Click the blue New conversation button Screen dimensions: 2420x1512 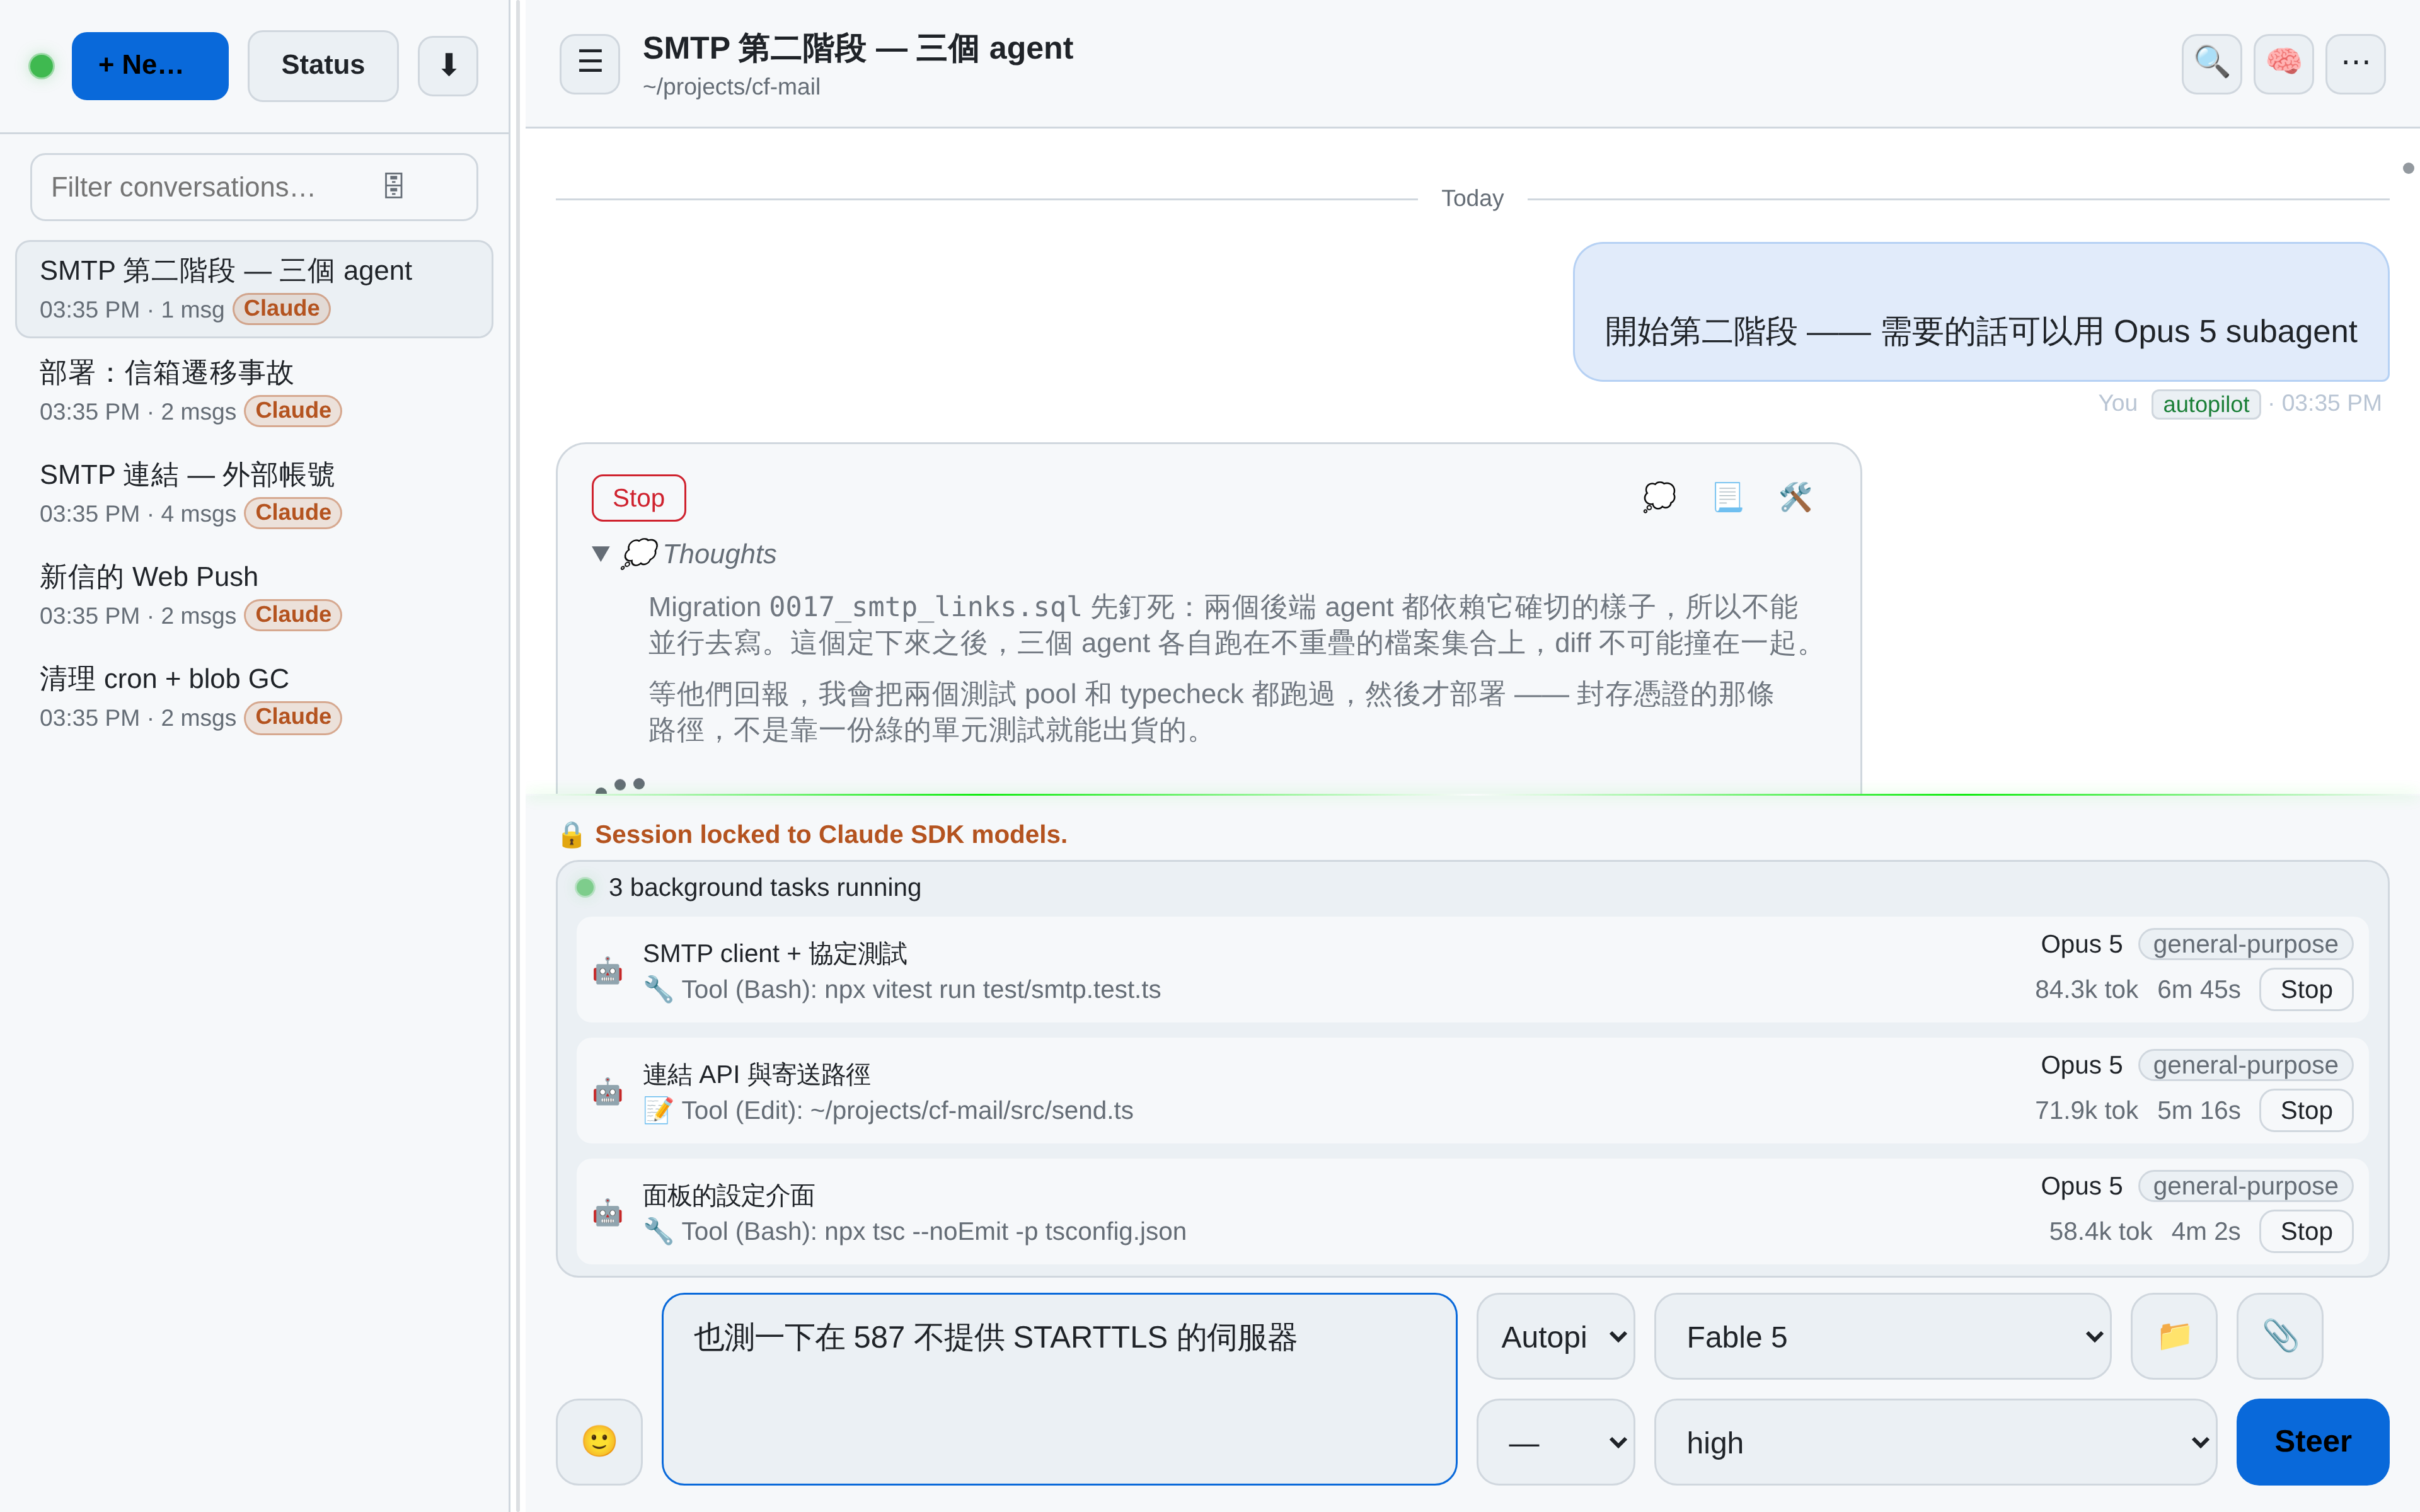(x=150, y=66)
